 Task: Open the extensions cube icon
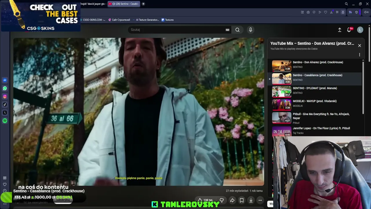[x=357, y=12]
